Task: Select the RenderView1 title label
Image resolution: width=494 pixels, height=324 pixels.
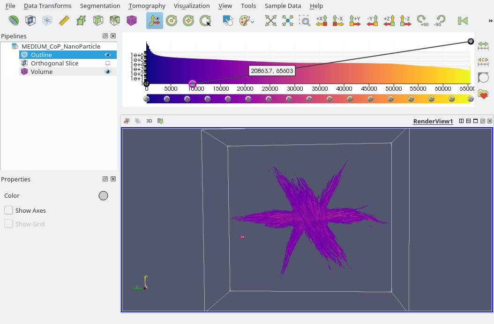Action: 433,121
